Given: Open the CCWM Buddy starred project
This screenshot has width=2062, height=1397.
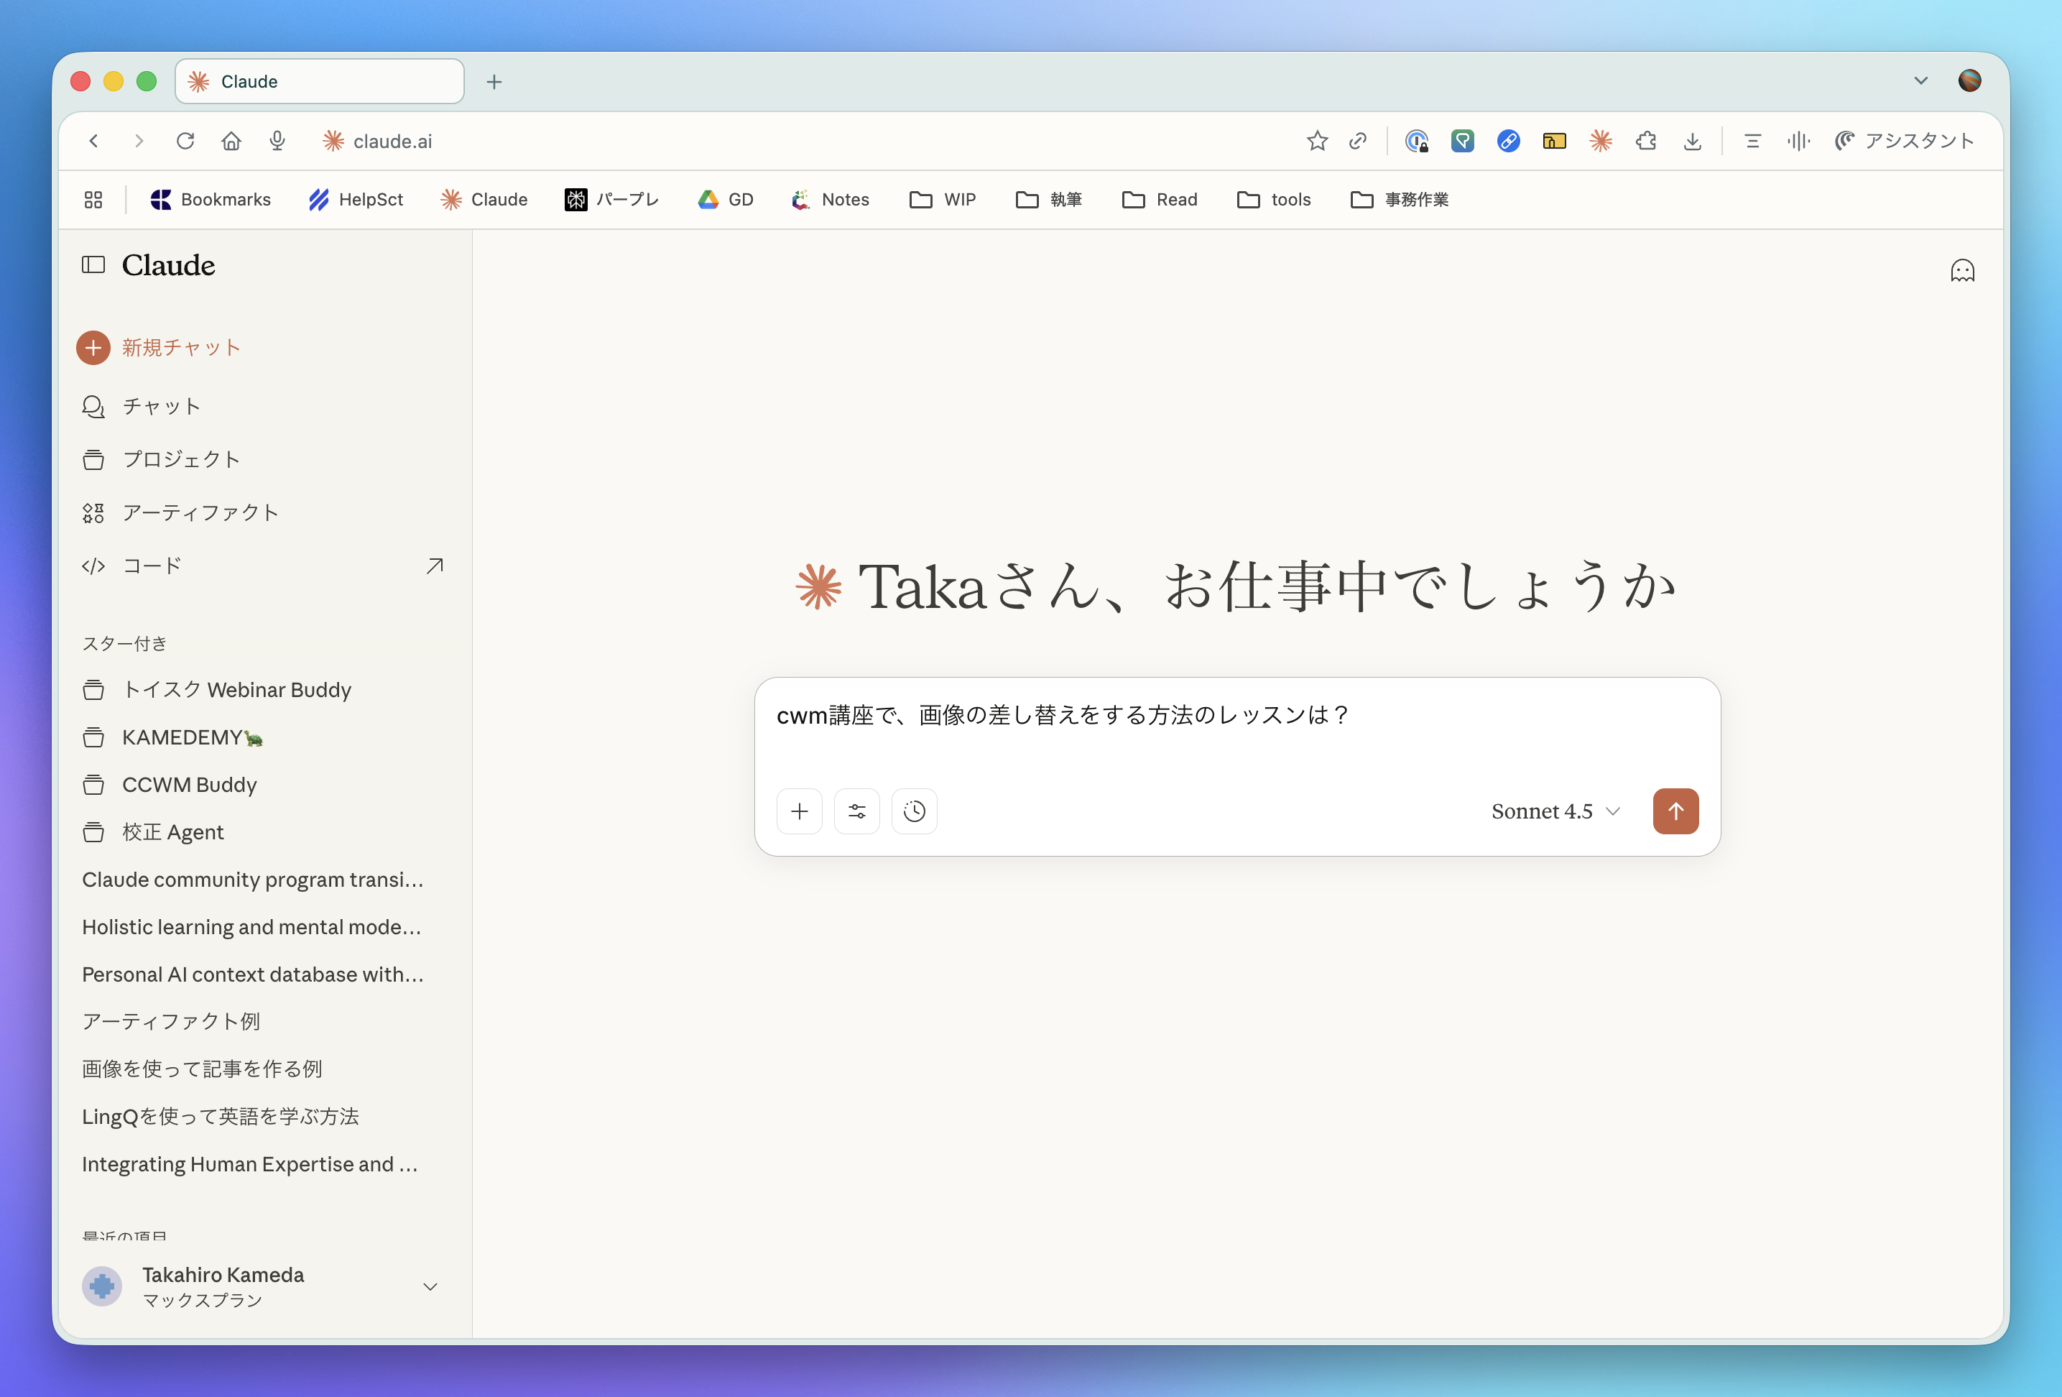Looking at the screenshot, I should [189, 785].
